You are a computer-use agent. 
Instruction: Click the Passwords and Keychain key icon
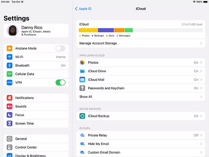coord(82,88)
